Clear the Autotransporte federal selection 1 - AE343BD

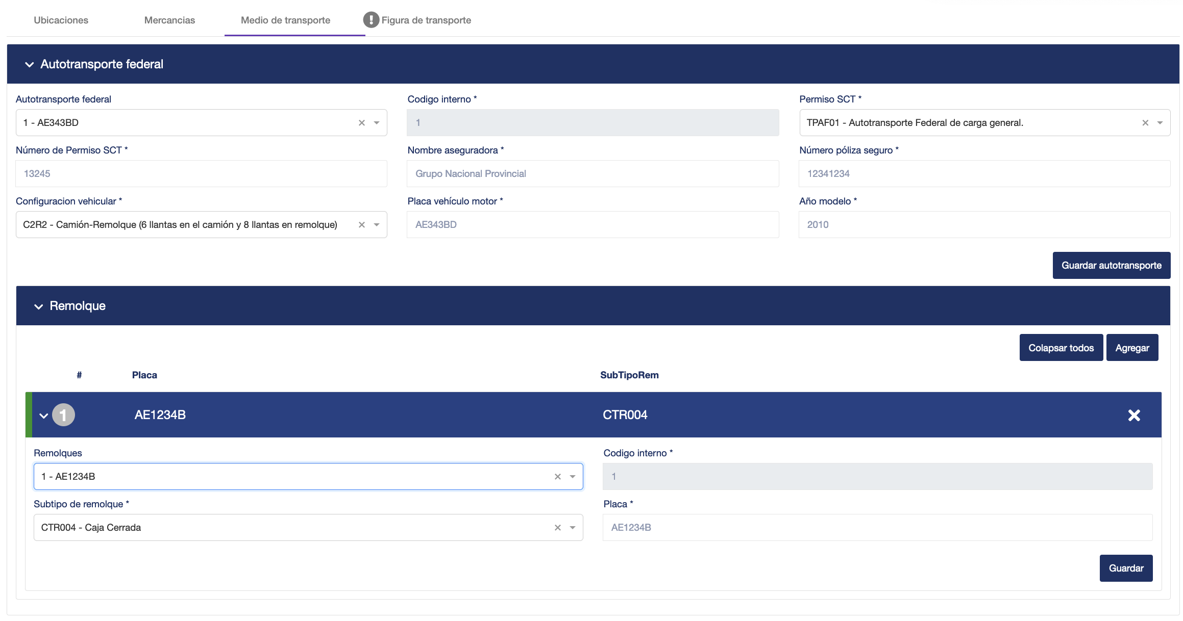point(361,122)
